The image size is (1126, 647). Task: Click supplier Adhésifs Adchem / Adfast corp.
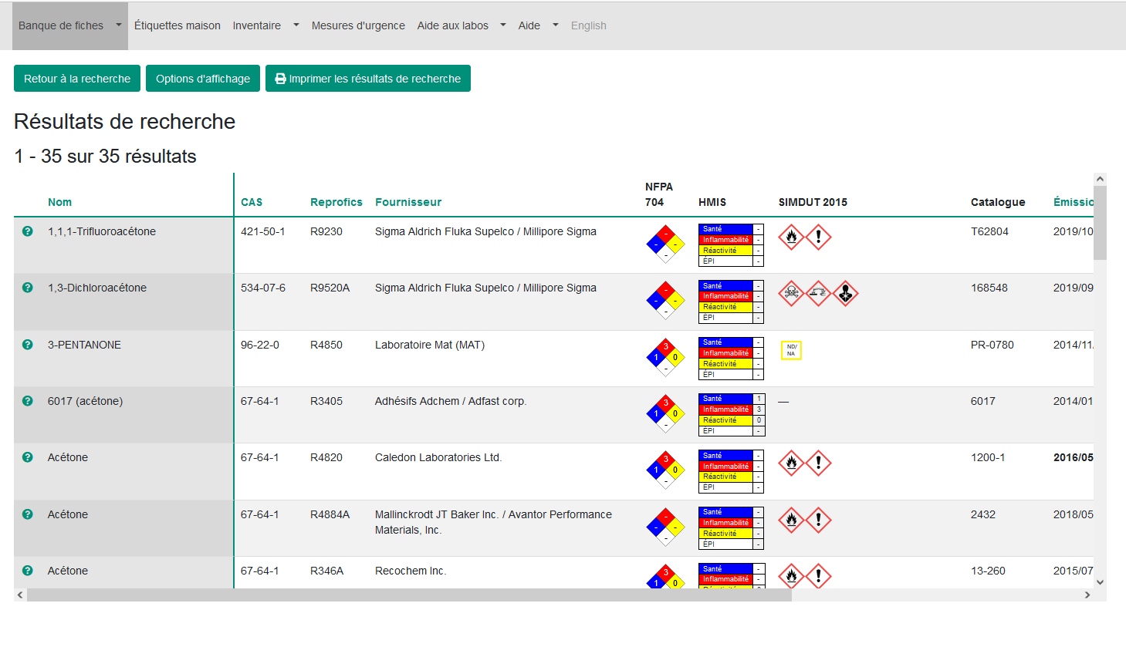[451, 401]
